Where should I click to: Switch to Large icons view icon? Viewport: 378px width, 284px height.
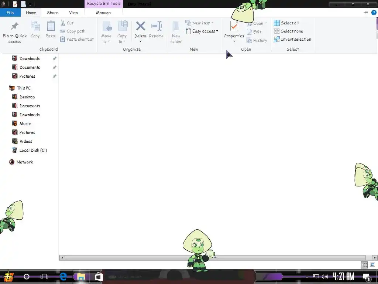[372, 265]
